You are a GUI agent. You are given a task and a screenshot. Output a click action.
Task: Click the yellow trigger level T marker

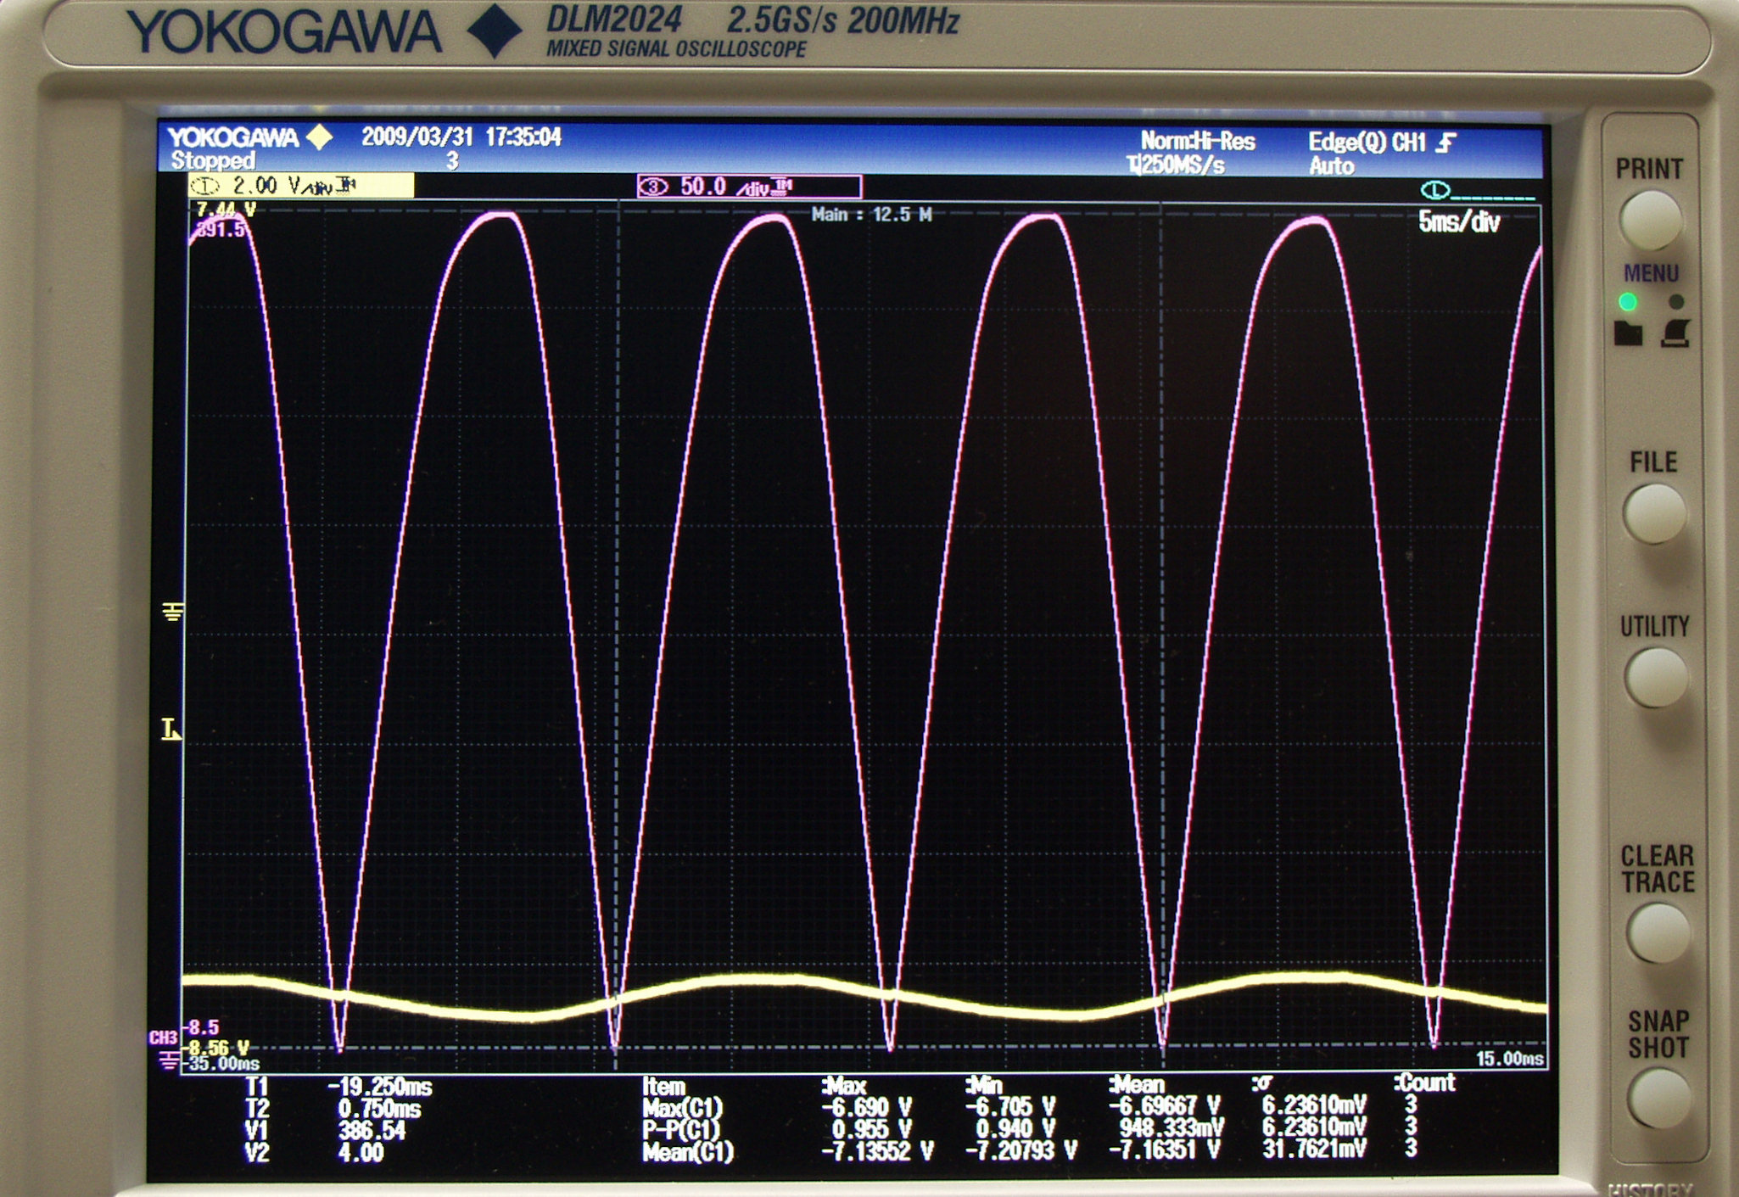point(171,730)
